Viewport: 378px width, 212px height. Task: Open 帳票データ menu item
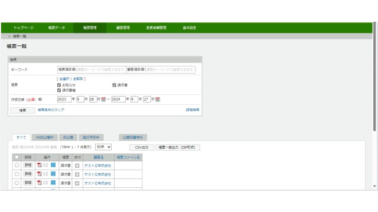tap(57, 28)
